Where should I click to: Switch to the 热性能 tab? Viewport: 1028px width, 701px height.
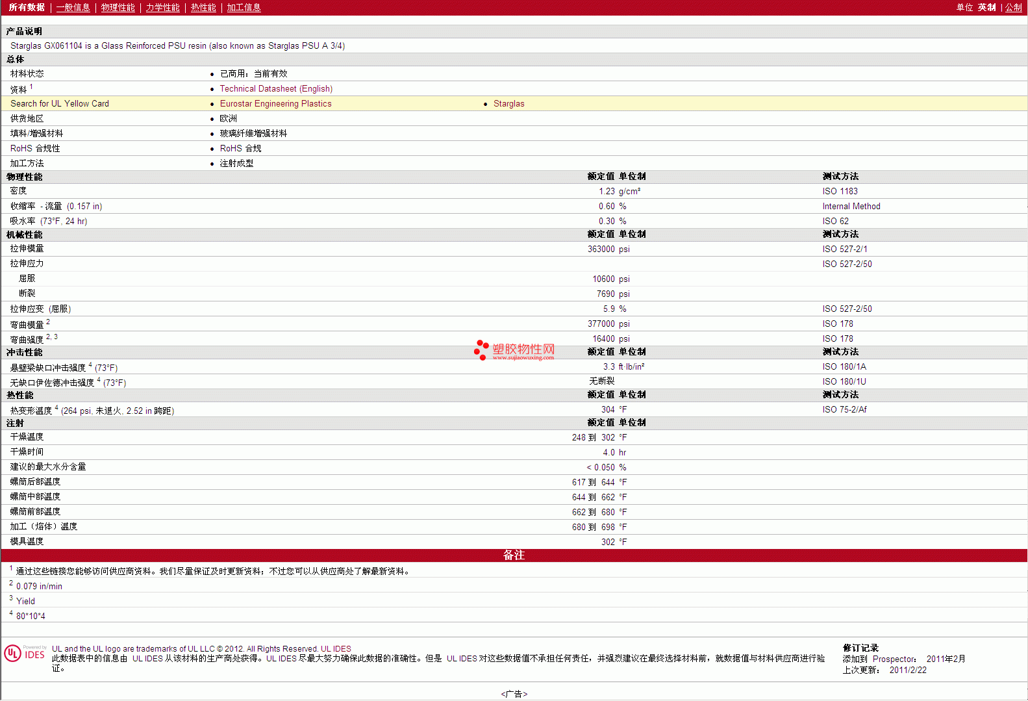[203, 7]
